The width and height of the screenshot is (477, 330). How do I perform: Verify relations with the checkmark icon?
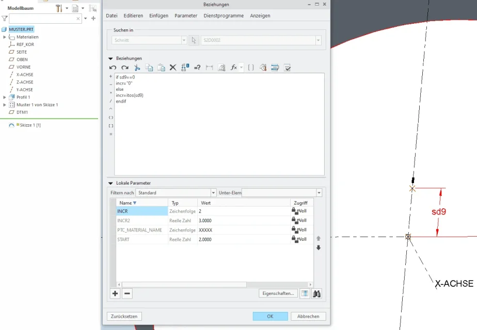click(x=287, y=68)
